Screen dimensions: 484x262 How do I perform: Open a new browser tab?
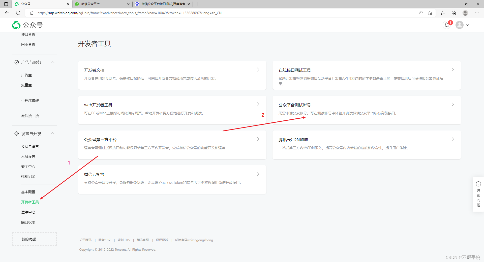pyautogui.click(x=197, y=4)
